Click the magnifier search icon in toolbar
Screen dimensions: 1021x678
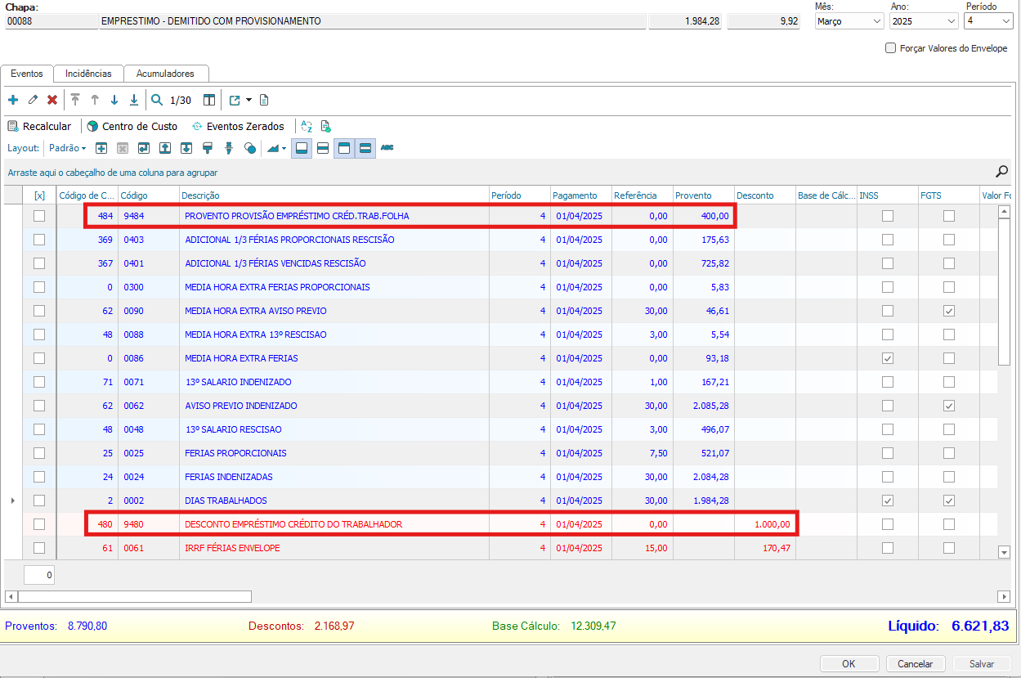click(157, 100)
